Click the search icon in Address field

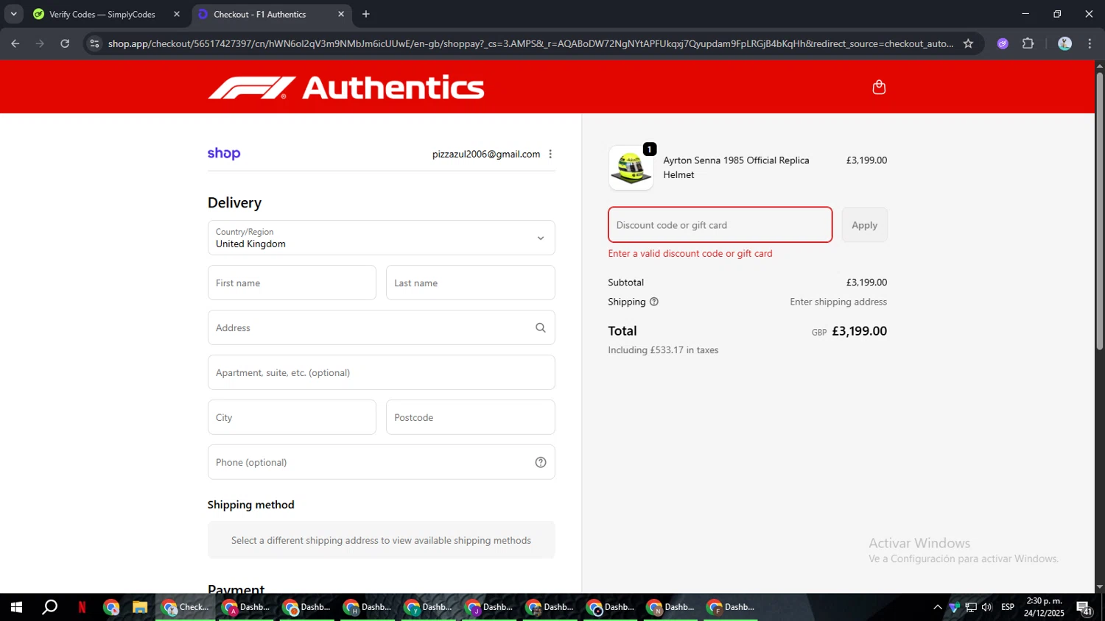[x=541, y=327]
